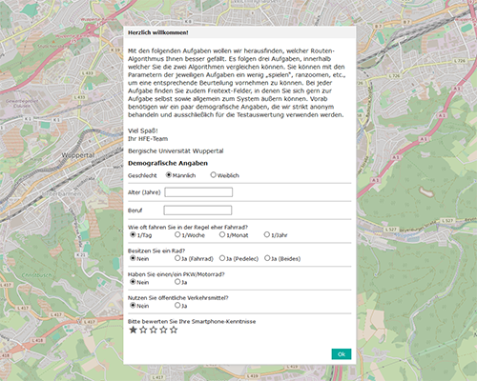Focus the Alter (Jahre) input field
The image size is (477, 381).
198,192
